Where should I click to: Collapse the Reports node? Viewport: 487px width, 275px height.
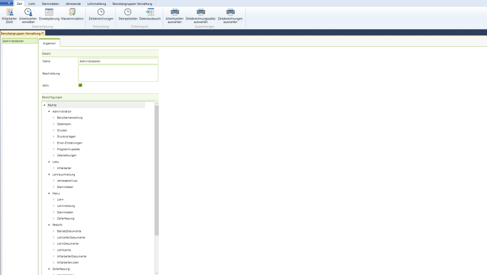[49, 225]
